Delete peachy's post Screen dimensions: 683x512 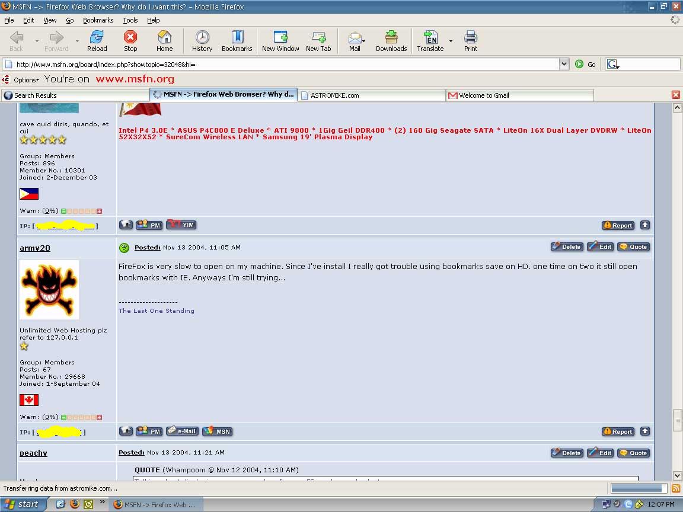click(566, 453)
